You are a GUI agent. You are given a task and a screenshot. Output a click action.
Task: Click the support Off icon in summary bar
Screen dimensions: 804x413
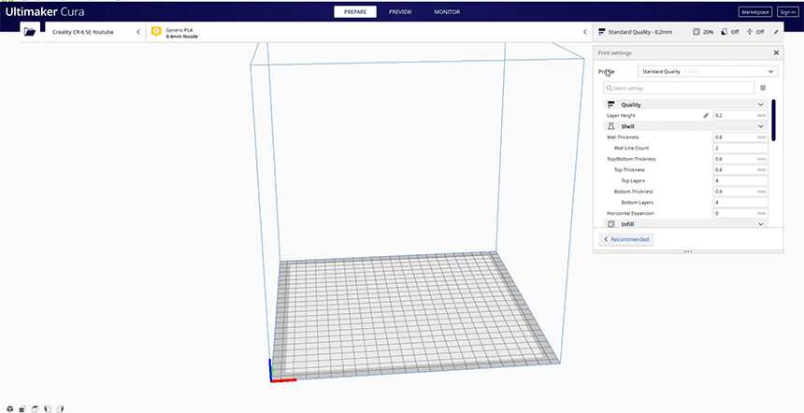coord(724,32)
